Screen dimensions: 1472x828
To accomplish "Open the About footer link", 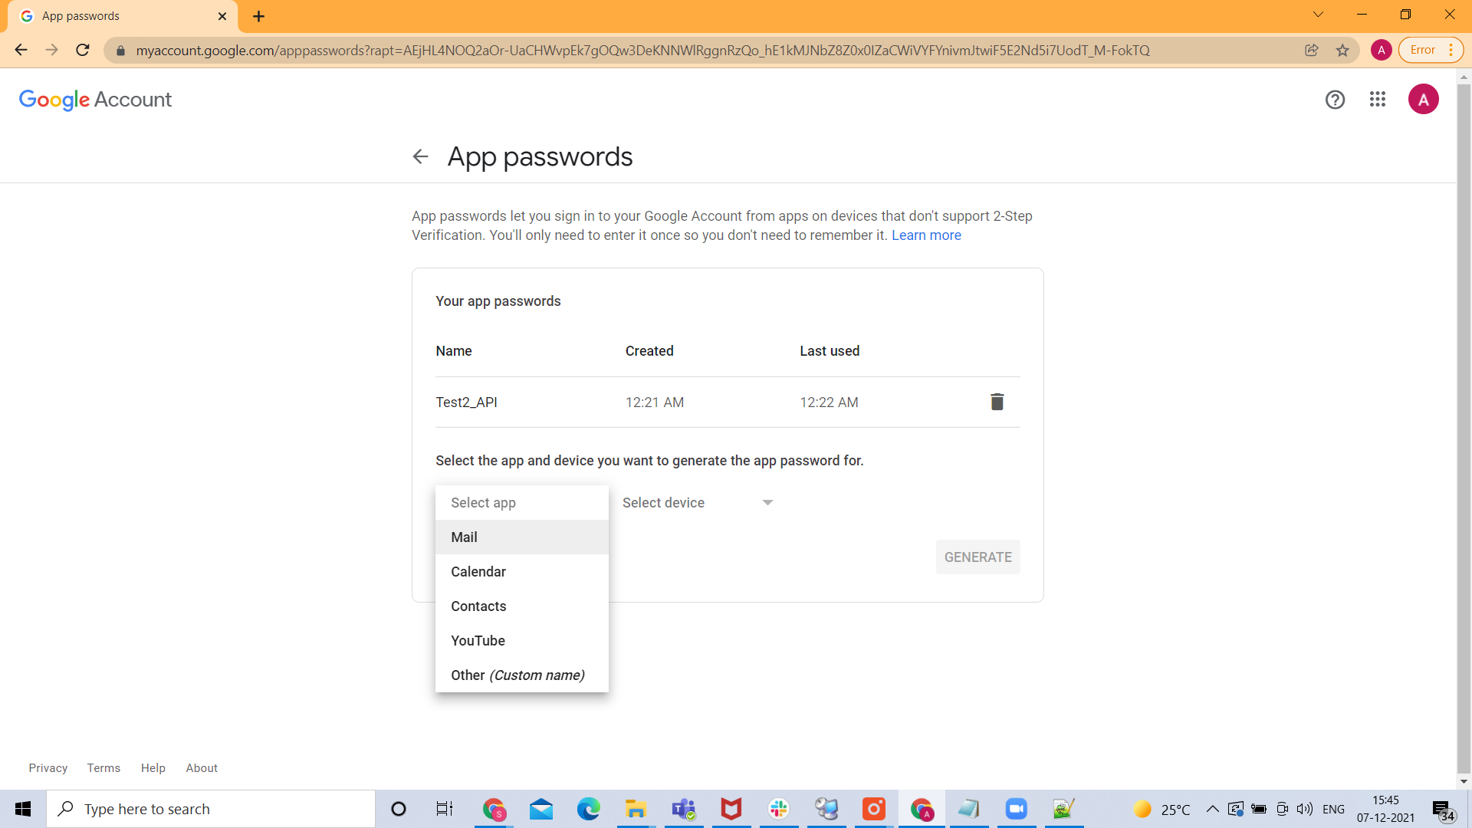I will point(202,768).
